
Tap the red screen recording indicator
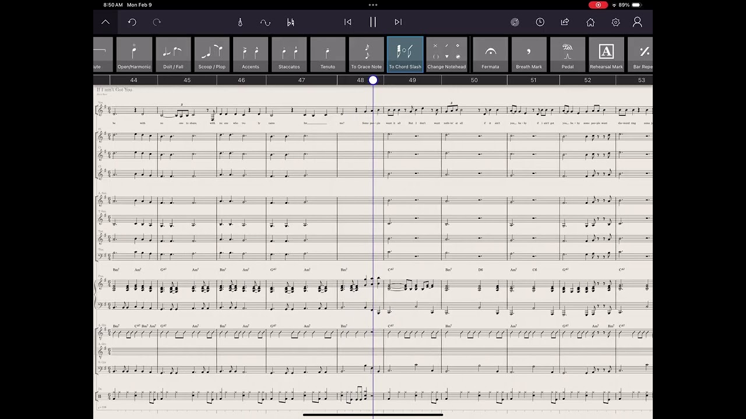tap(598, 5)
